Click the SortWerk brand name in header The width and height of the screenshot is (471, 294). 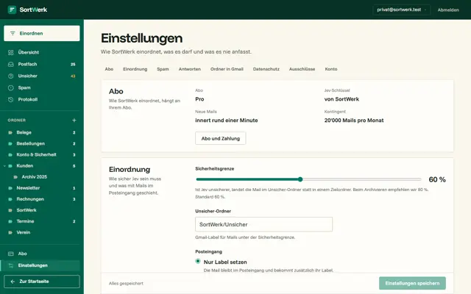click(33, 10)
